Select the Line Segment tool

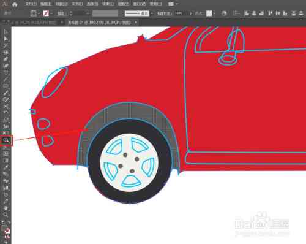click(6, 79)
